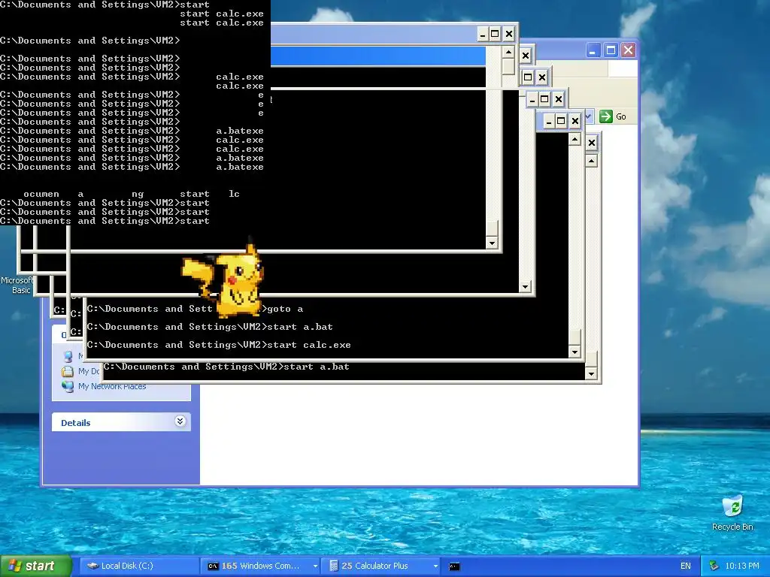Click the dropdown arrow beside Calculator Plus group
This screenshot has height=577, width=770.
tap(435, 566)
